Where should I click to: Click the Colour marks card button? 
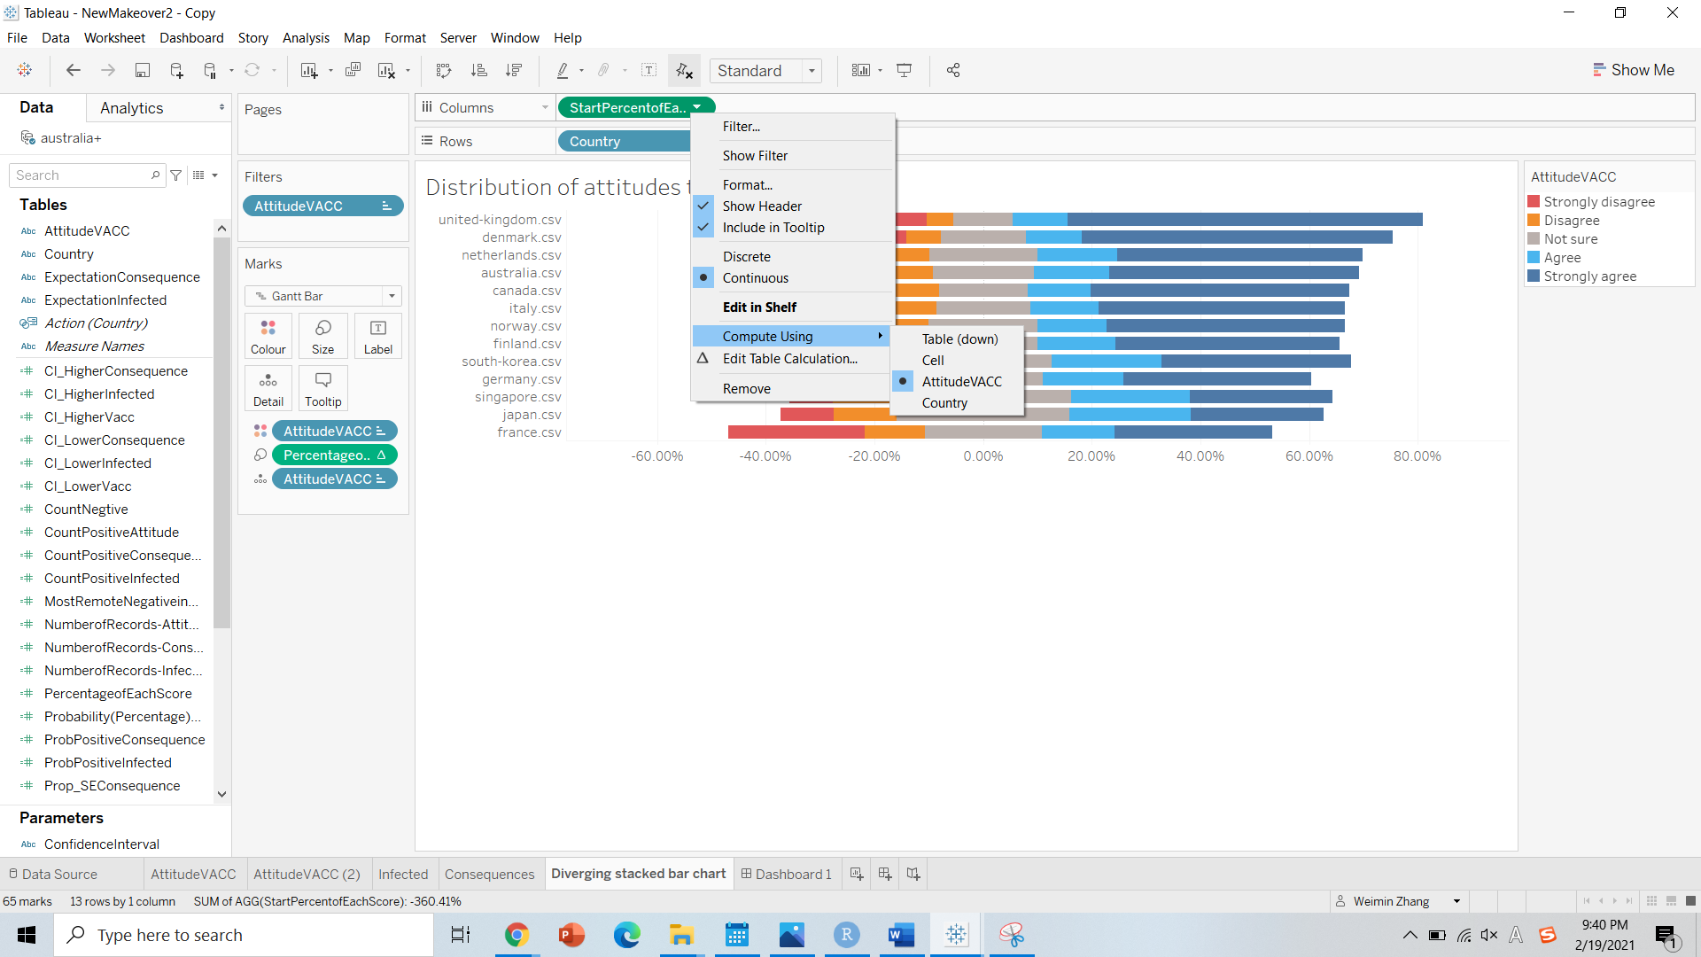(x=268, y=336)
